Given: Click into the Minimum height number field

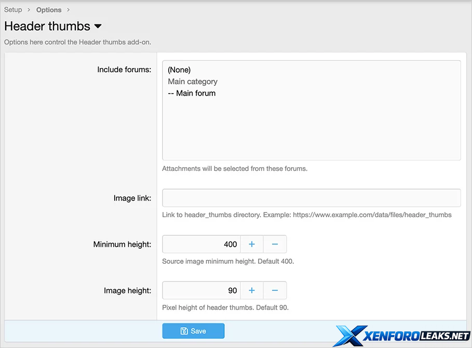Looking at the screenshot, I should pyautogui.click(x=201, y=244).
